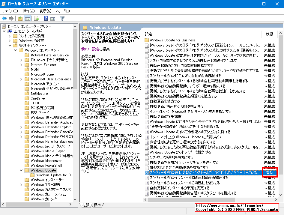Screen dimensions: 284x215
Task: Select the Up One Level folder icon
Action: tap(20, 18)
